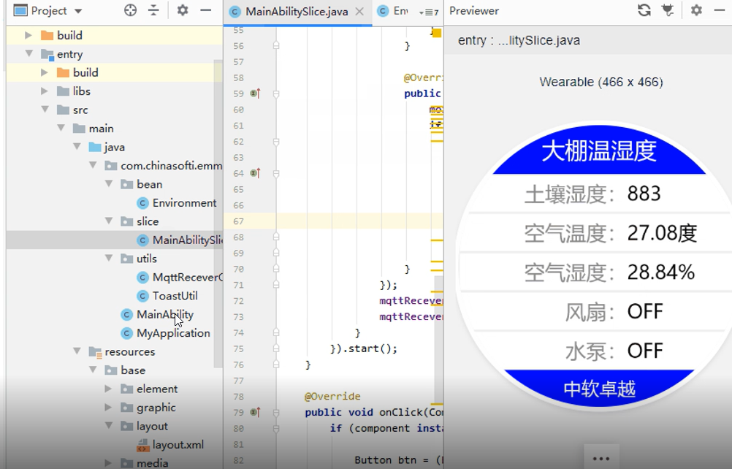
Task: Click the 风扉 OFF value in preview
Action: 645,311
